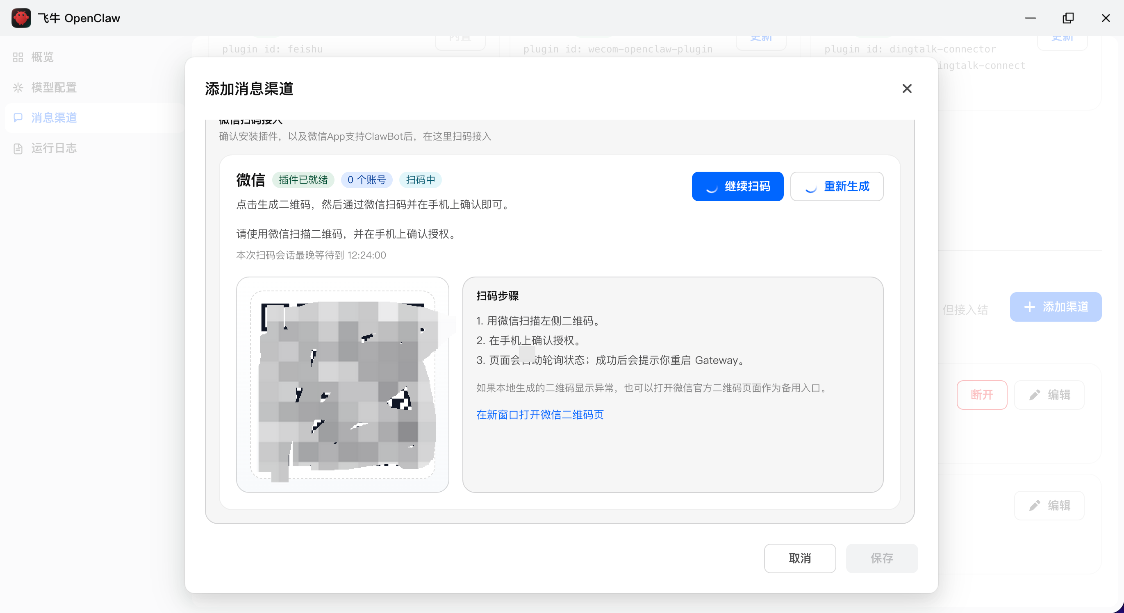The height and width of the screenshot is (613, 1124).
Task: Click the 插件已就绪 status tag
Action: click(x=303, y=180)
